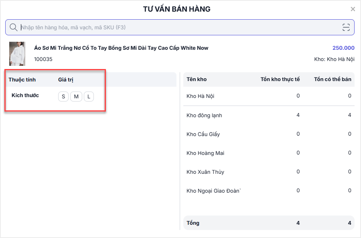
Task: Click the product search input field
Action: (x=176, y=27)
